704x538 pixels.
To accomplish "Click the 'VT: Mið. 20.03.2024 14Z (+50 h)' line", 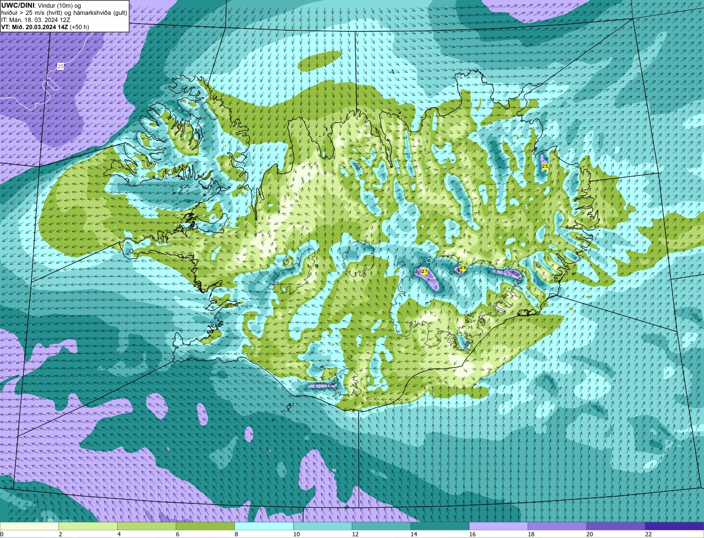I will pos(45,26).
